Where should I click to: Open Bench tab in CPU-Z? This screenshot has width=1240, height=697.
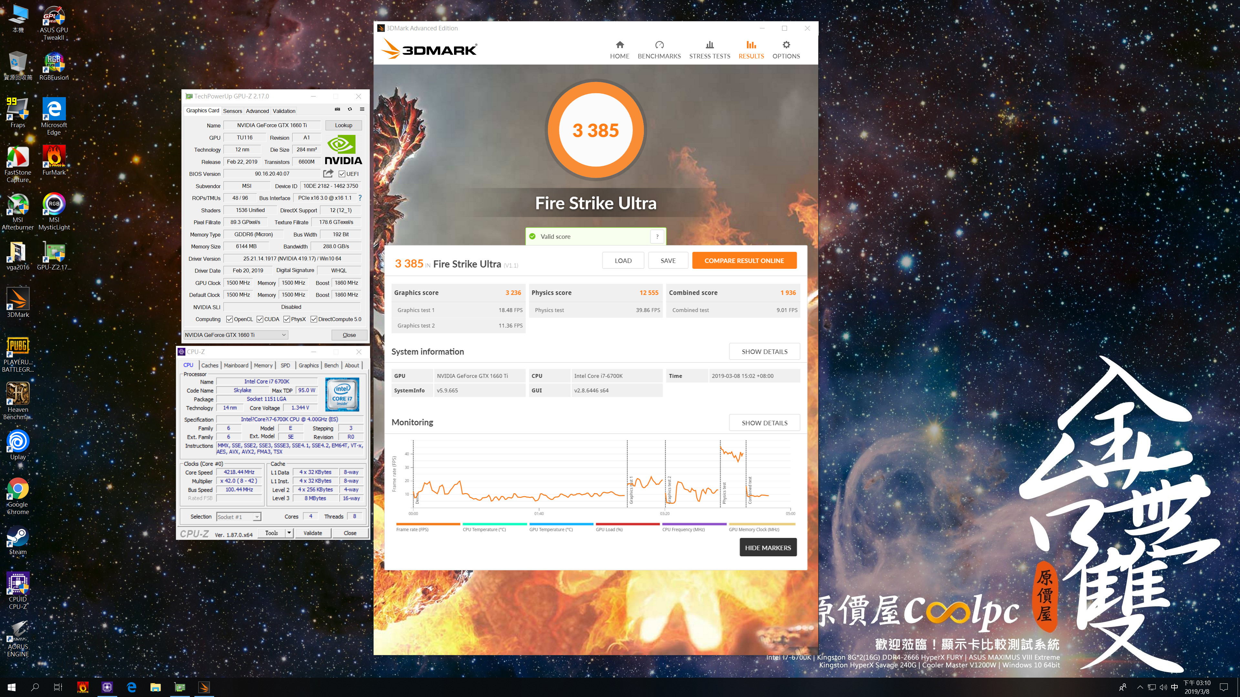coord(331,365)
